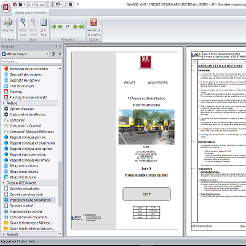Click the page number field showing 27
Image resolution: width=246 pixels, height=246 pixels.
click(68, 26)
